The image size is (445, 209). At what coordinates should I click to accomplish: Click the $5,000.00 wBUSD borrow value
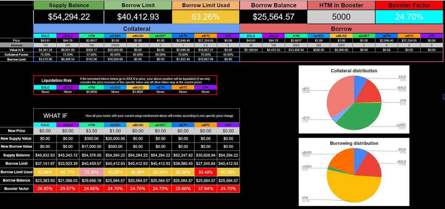point(342,49)
